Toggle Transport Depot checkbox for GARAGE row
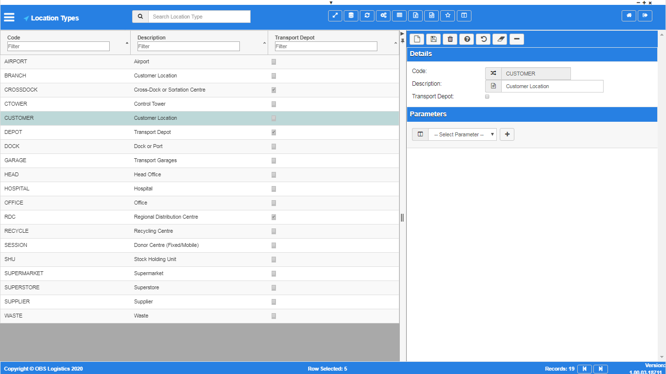 (274, 161)
